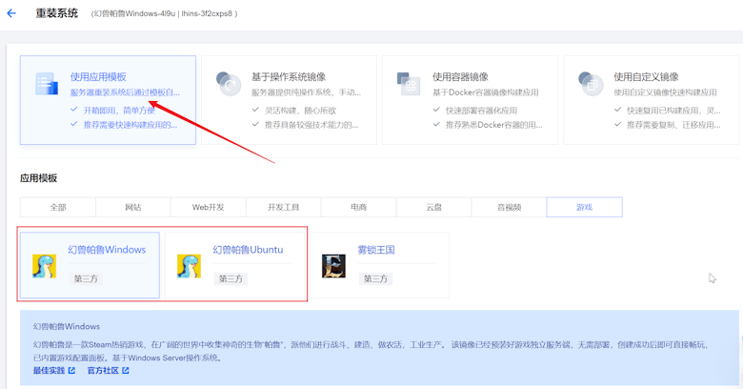This screenshot has height=389, width=743.
Task: Switch to the 云盘 category tab
Action: (x=433, y=207)
